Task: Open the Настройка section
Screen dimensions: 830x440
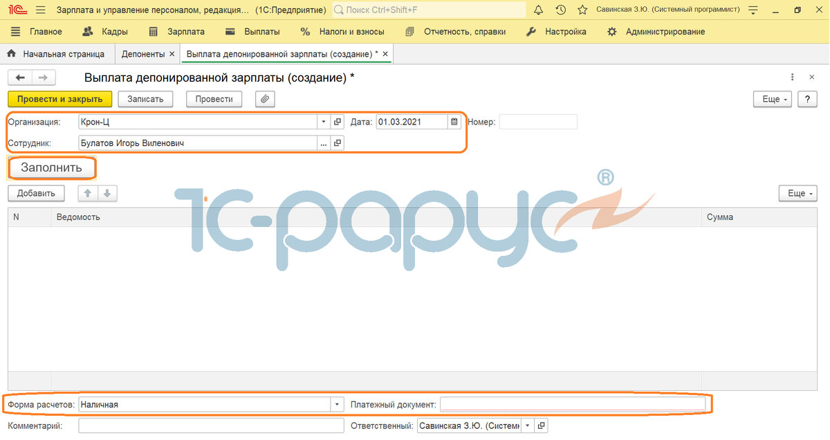Action: (x=556, y=32)
